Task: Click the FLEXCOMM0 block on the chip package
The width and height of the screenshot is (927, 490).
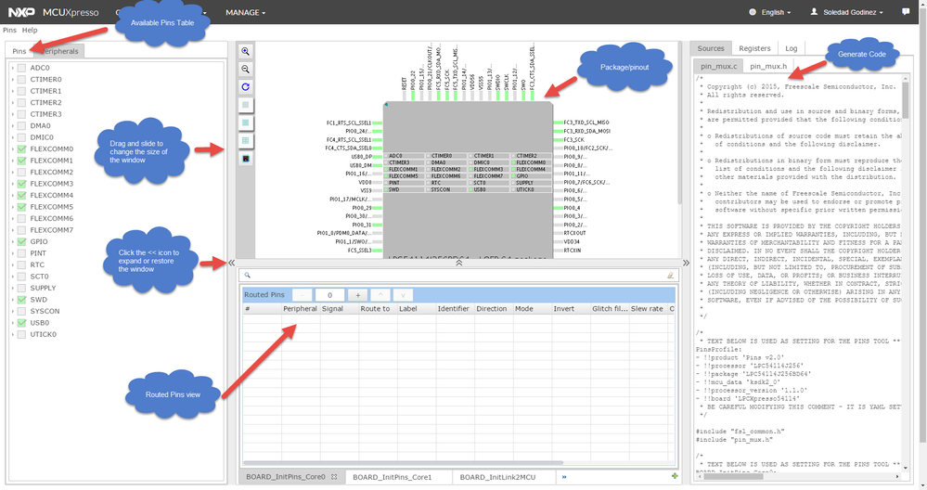Action: [532, 162]
